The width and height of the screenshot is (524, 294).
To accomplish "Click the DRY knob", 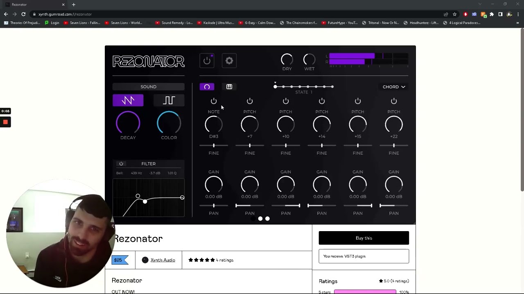I will (287, 60).
